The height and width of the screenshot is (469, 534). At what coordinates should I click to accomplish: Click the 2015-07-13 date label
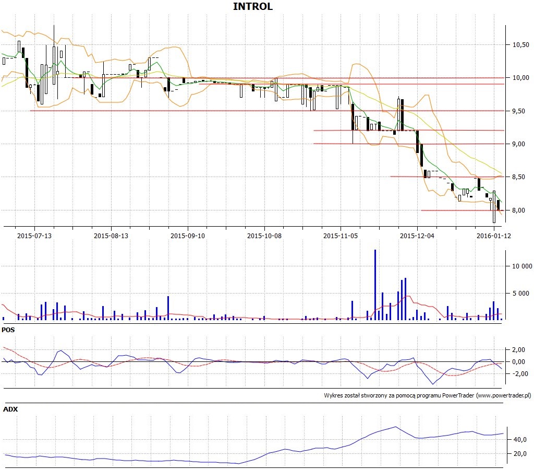pyautogui.click(x=34, y=236)
